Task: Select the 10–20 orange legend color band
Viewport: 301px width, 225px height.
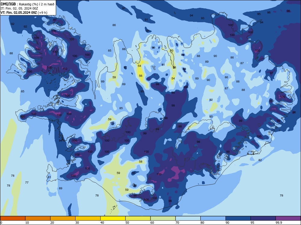Action: 38,218
